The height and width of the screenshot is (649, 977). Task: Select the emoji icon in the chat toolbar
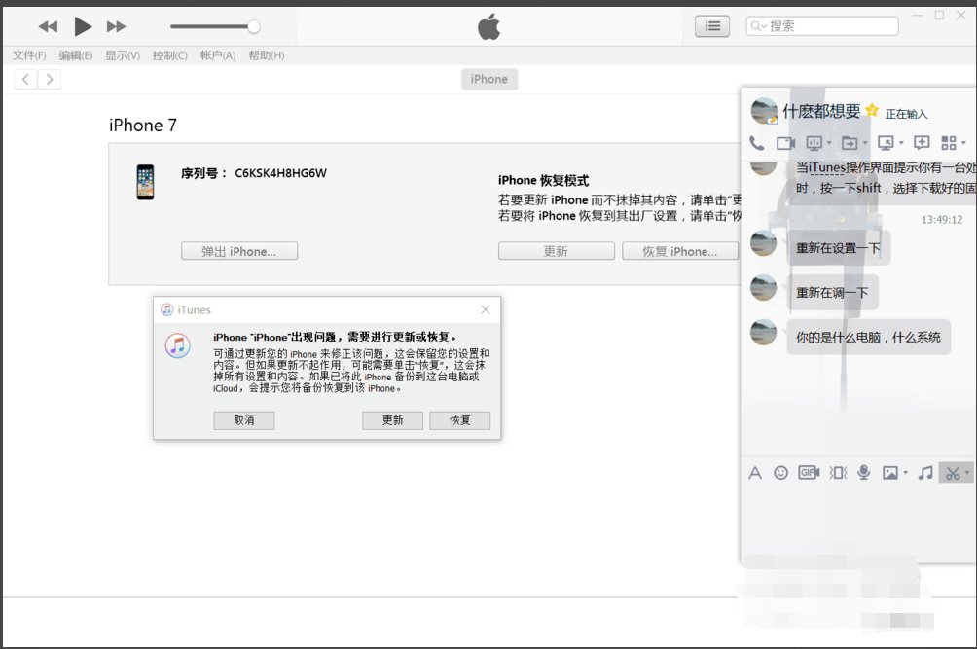click(781, 473)
